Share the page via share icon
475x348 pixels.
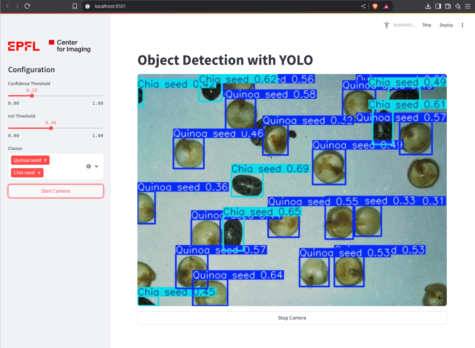tap(363, 6)
